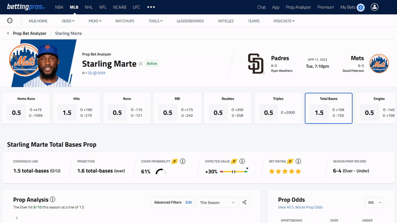Expand the Odds menu
Viewport: 397px width, 223px height.
(68, 21)
